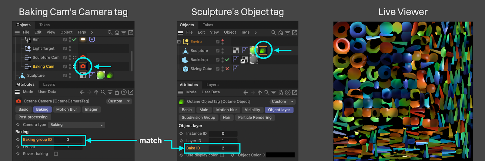This screenshot has height=161, width=485.
Task: Enable the Revert baking checkbox
Action: pyautogui.click(x=56, y=154)
